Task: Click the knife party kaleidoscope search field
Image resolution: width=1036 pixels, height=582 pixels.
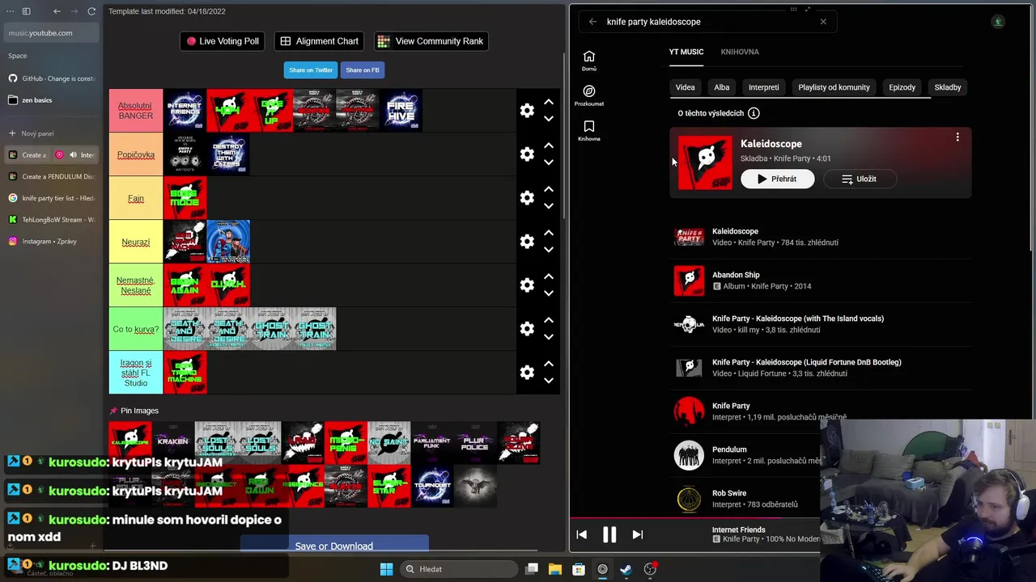Action: [x=707, y=22]
